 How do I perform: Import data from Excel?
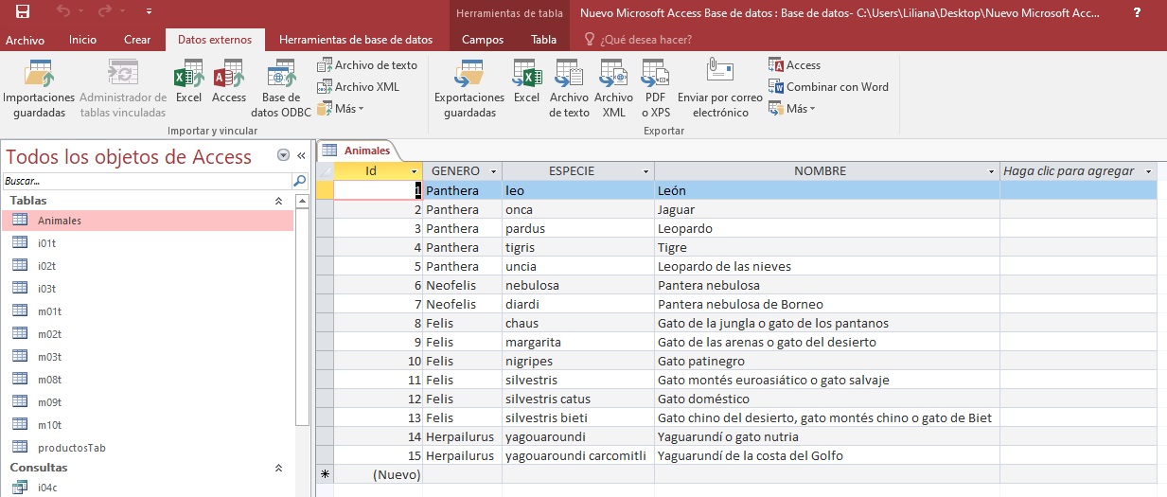tap(188, 81)
